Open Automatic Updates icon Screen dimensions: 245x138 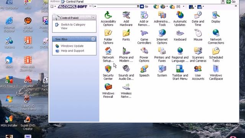point(180,19)
